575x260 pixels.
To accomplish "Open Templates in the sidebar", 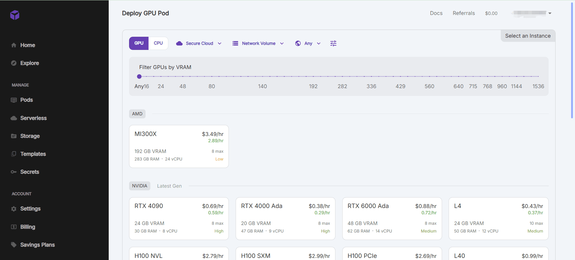I will coord(33,154).
